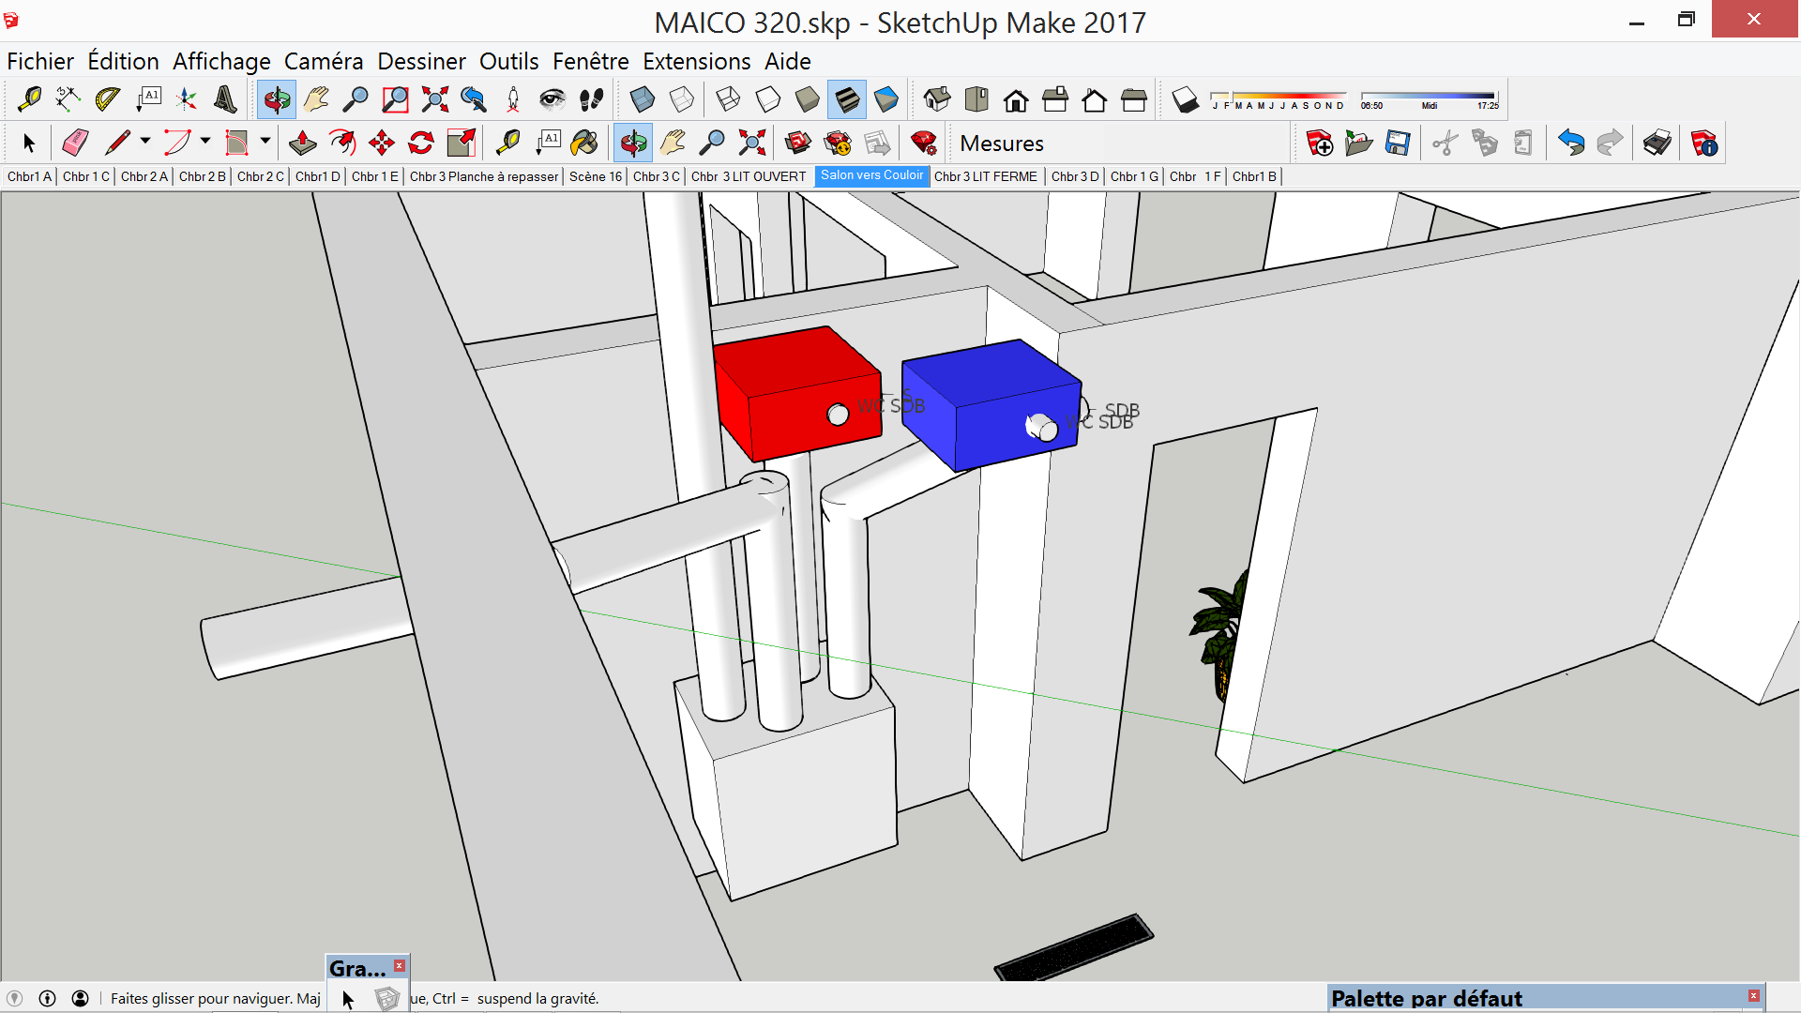Expand the Shape tool dropdown arrow
Viewport: 1801px width, 1013px height.
(265, 141)
